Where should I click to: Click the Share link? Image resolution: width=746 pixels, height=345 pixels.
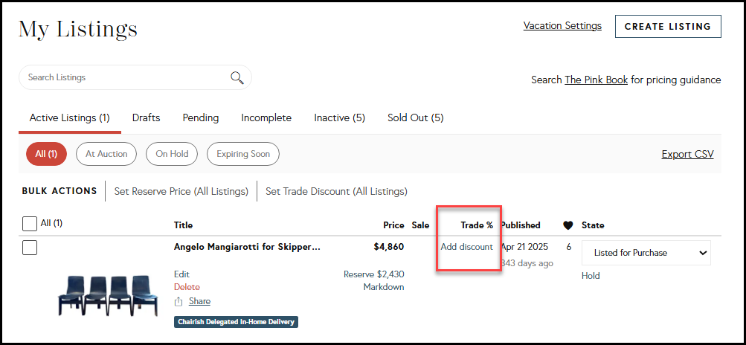(199, 301)
